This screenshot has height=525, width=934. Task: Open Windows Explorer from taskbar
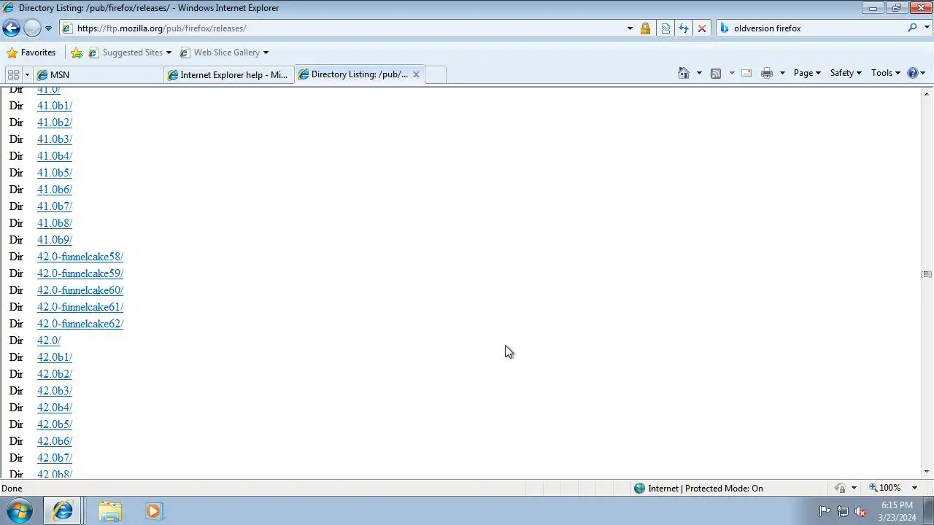(110, 511)
